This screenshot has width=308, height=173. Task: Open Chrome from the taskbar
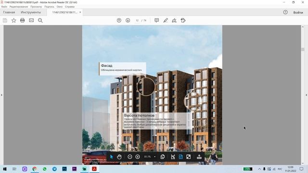pyautogui.click(x=35, y=169)
